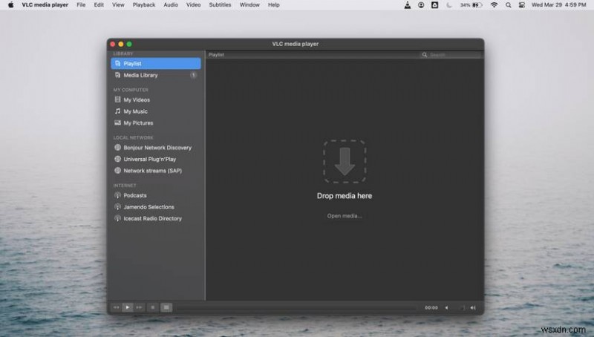Select Playlist in the Library sidebar
Image resolution: width=594 pixels, height=337 pixels.
(x=156, y=64)
